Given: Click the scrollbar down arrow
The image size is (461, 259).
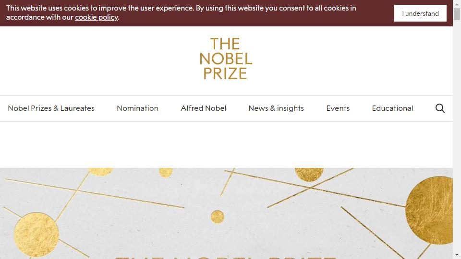Looking at the screenshot, I should pyautogui.click(x=457, y=255).
